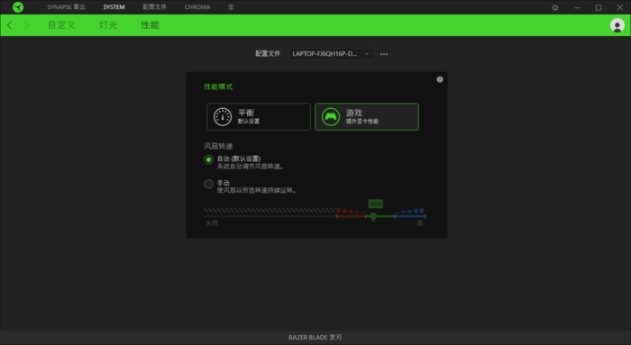Open the SYNAPSE 雷云 tab
The image size is (631, 345).
click(66, 7)
